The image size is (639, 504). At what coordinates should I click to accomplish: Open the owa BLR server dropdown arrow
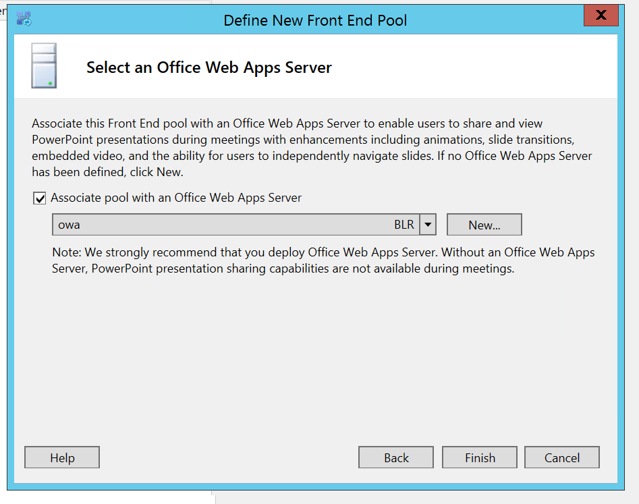coord(428,225)
